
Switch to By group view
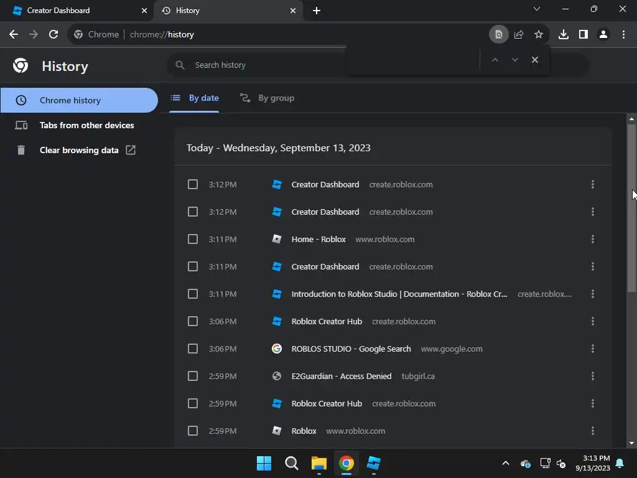coord(267,98)
